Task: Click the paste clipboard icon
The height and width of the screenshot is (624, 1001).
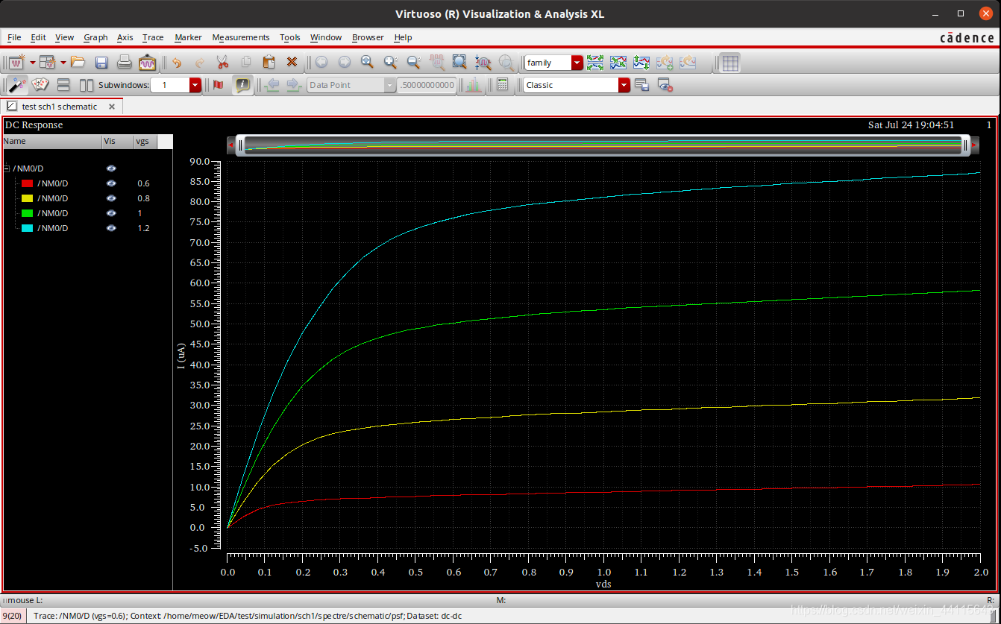Action: tap(269, 63)
